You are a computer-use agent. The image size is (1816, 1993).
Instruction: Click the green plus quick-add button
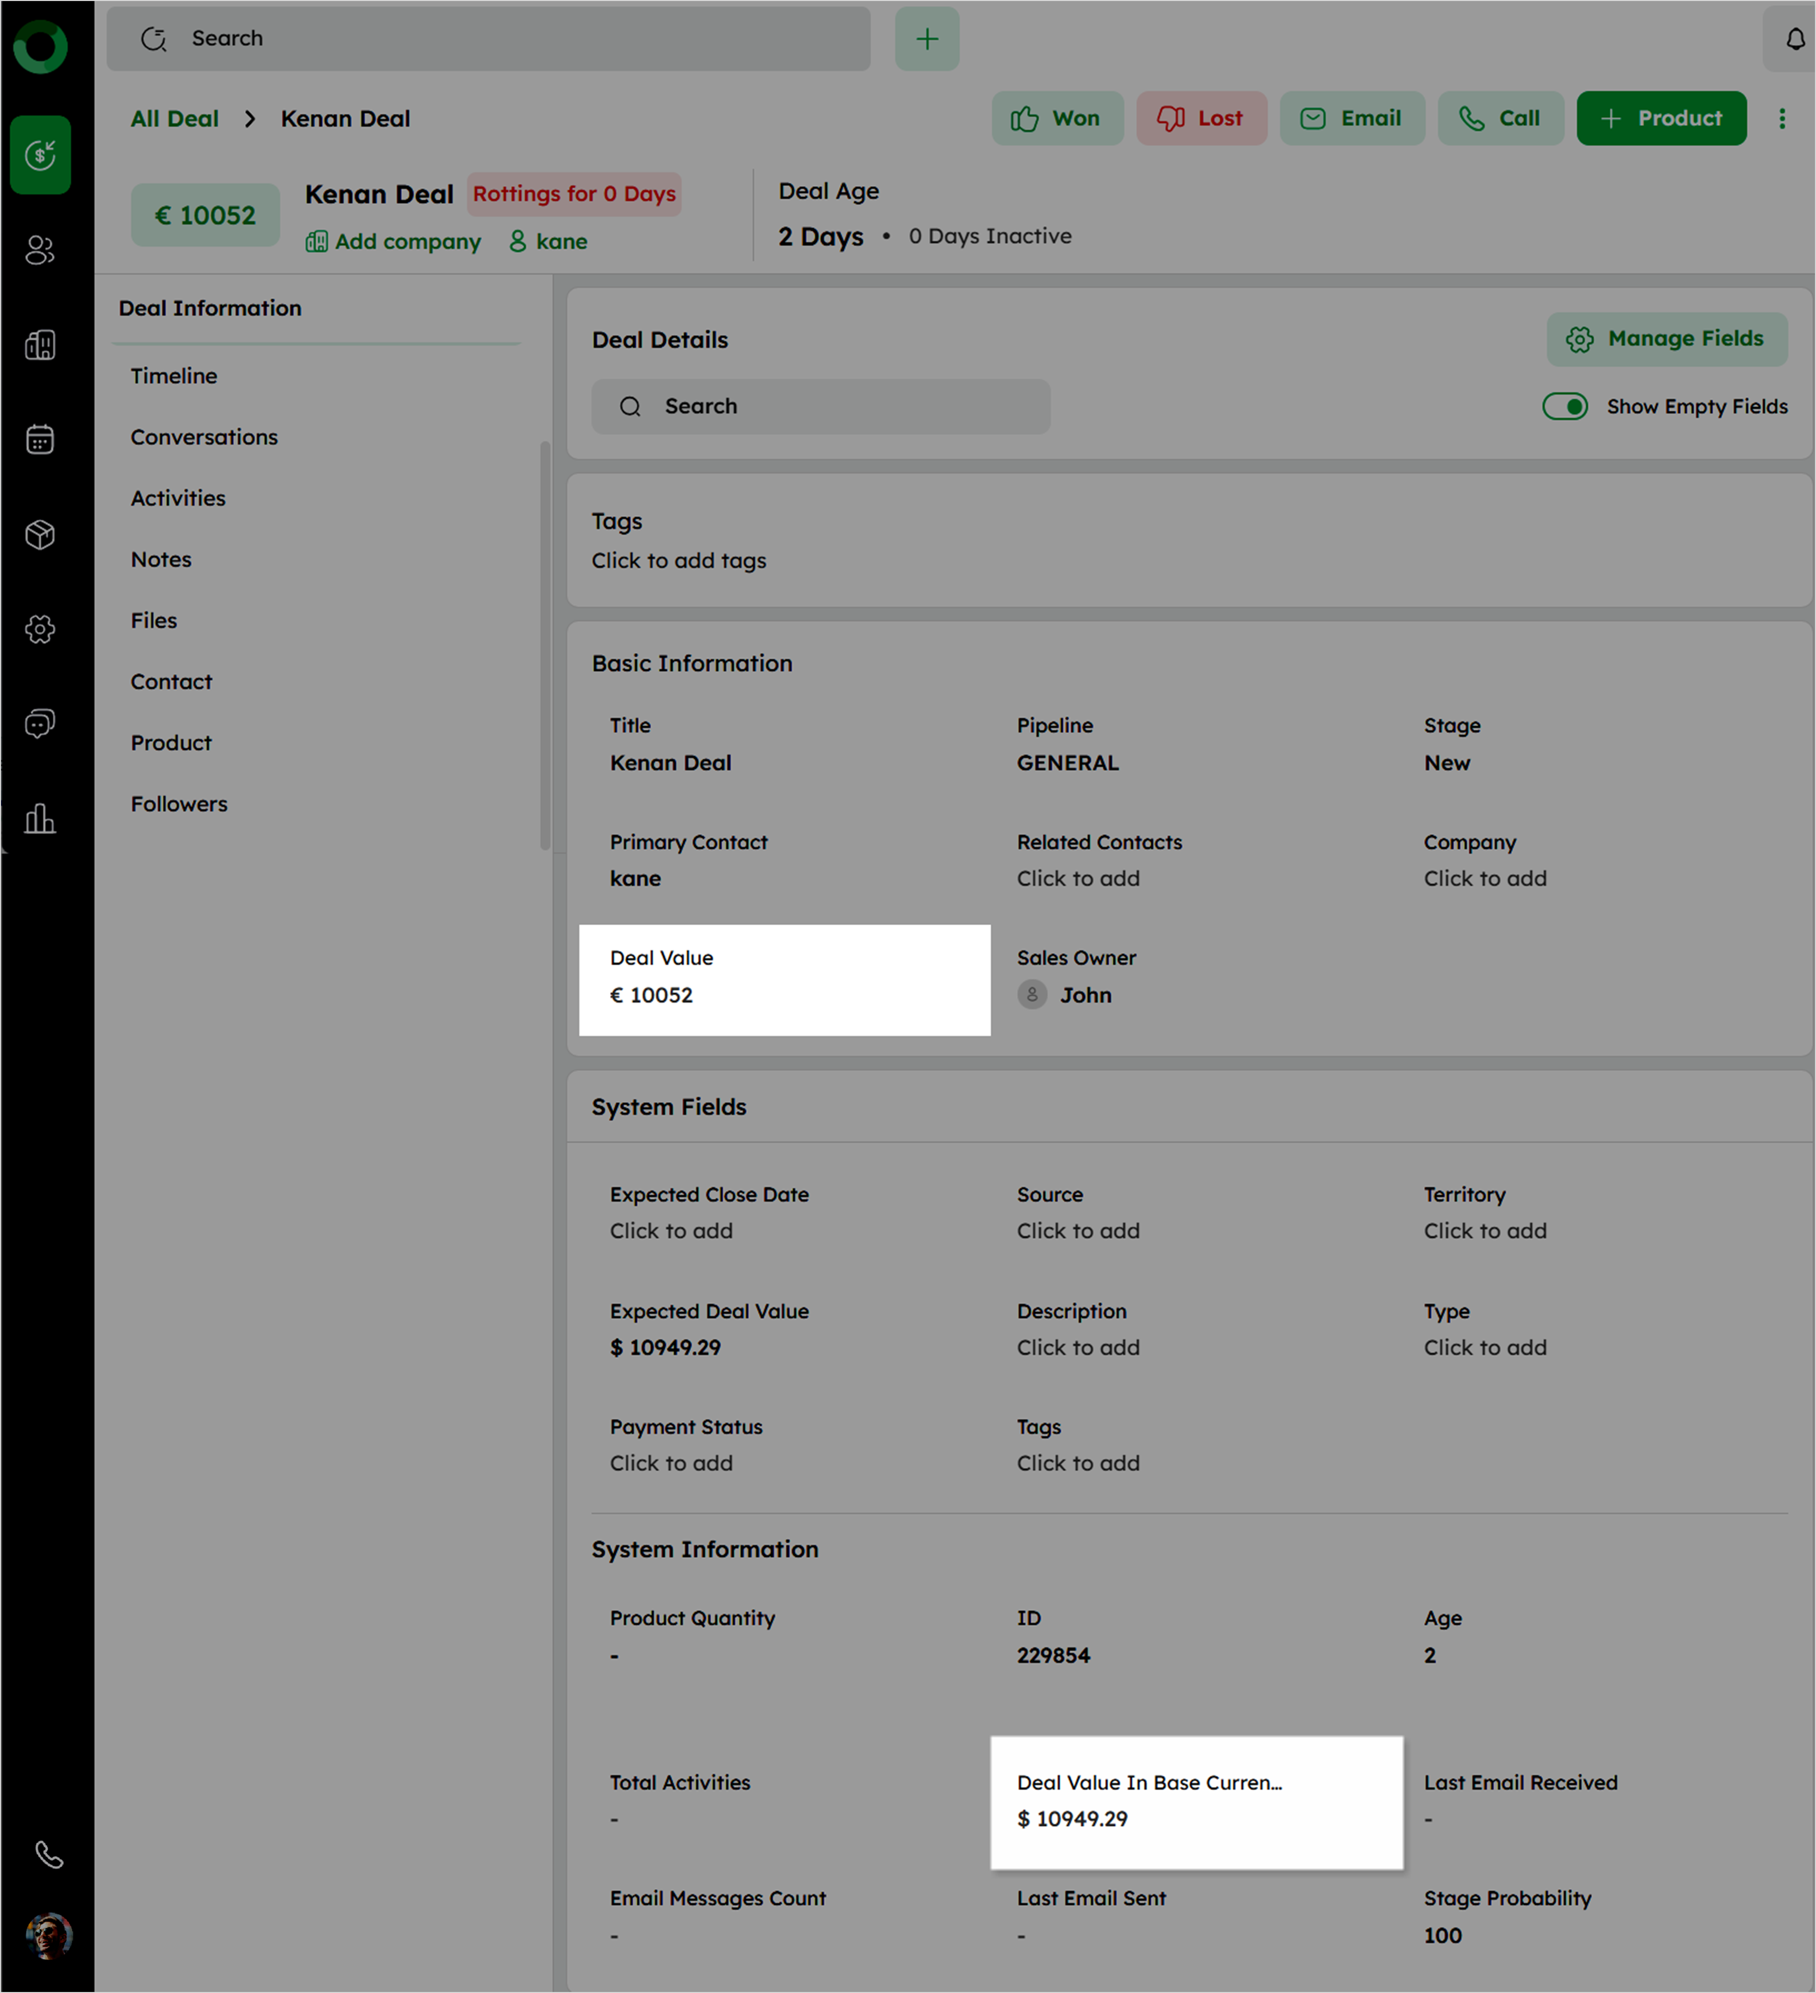927,39
